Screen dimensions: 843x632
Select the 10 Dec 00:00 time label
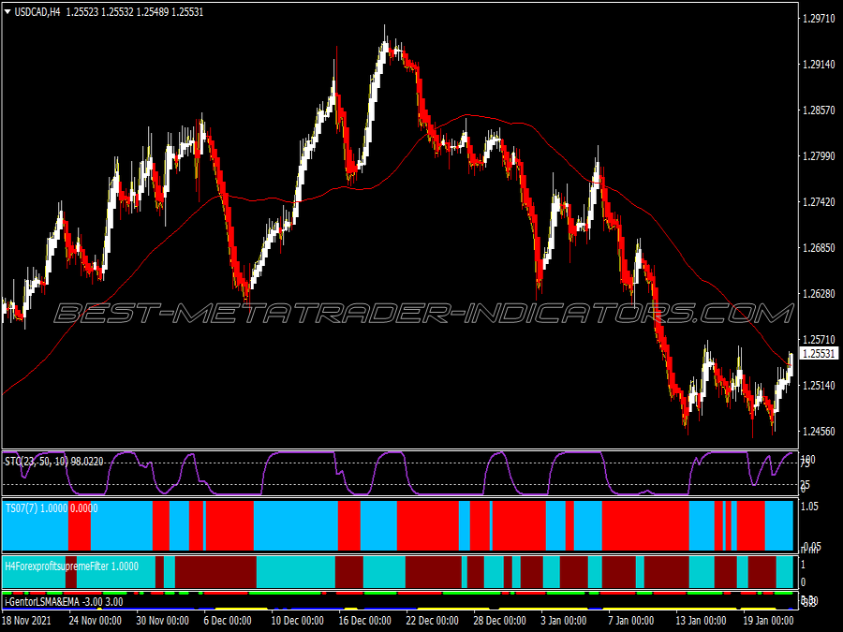pyautogui.click(x=297, y=621)
